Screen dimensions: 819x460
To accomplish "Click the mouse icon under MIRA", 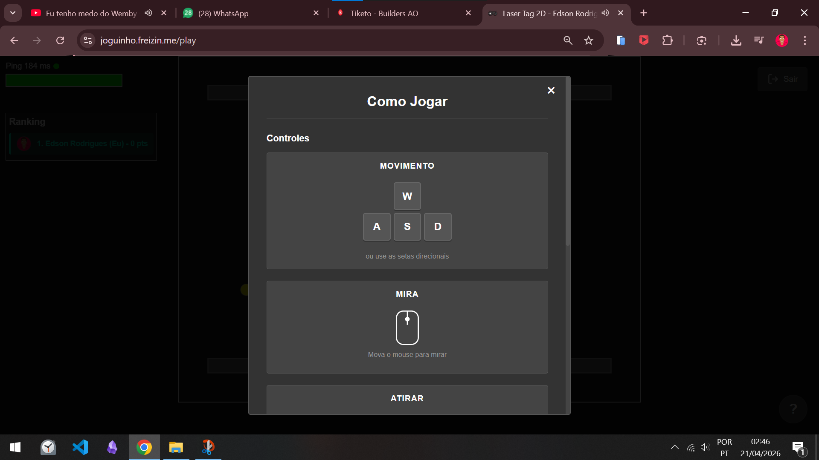I will [407, 327].
